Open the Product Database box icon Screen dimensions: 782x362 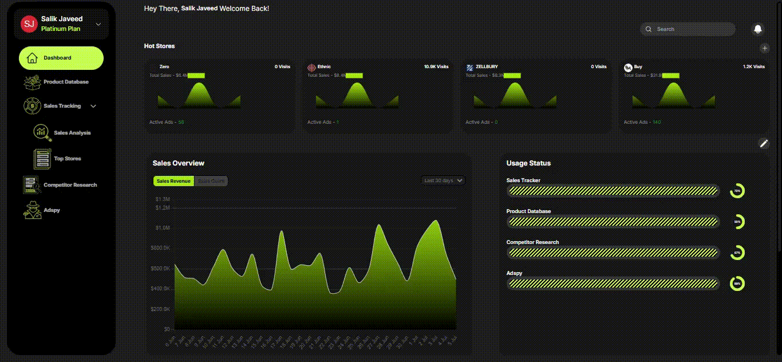point(32,82)
